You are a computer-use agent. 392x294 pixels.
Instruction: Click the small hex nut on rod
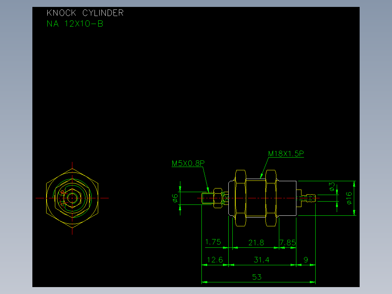click(x=218, y=198)
